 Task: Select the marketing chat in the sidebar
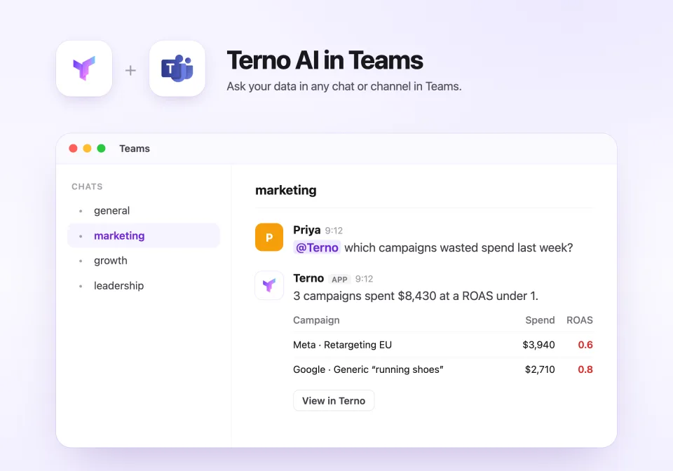tap(144, 235)
